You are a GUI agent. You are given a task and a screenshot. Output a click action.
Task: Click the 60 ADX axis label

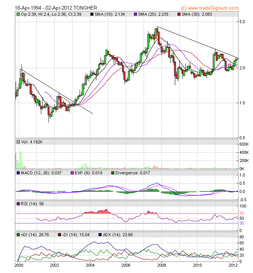tap(241, 243)
